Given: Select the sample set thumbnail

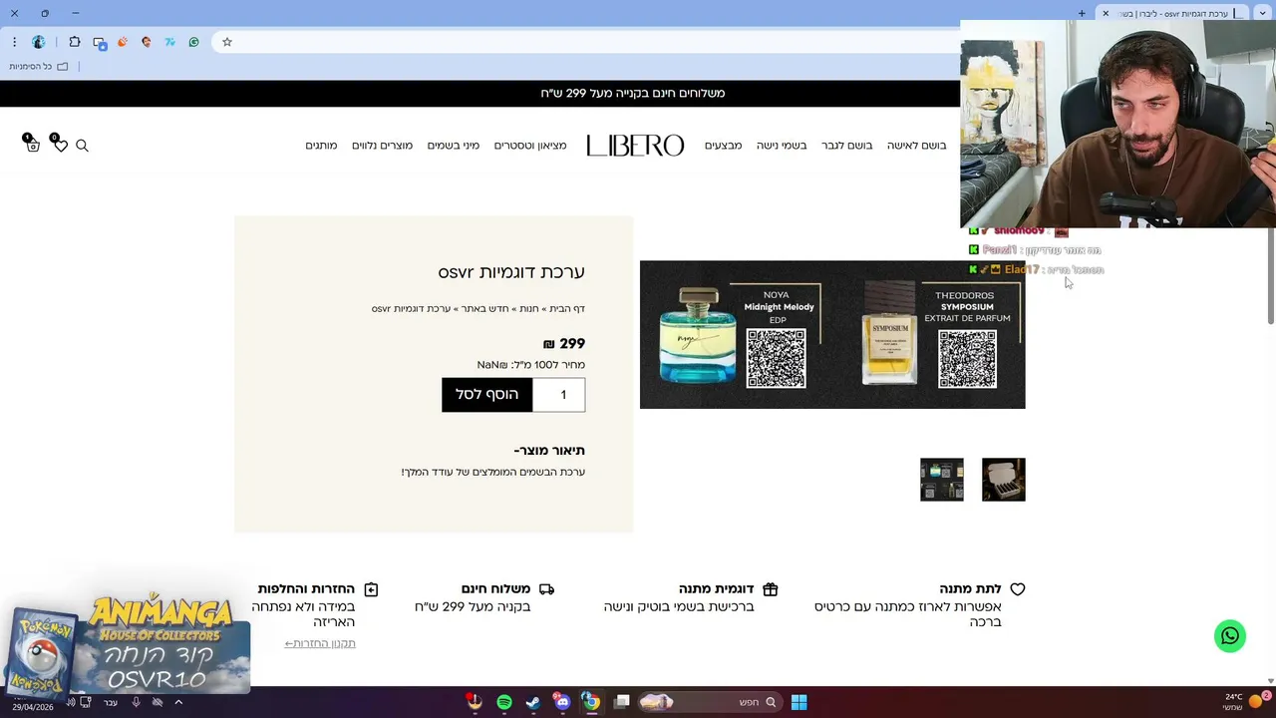Looking at the screenshot, I should point(942,480).
